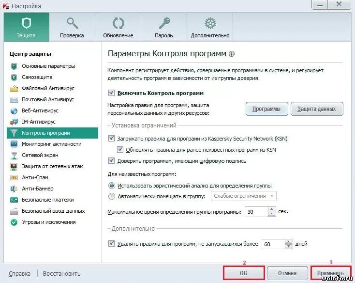
Task: Open Сетевой экран settings
Action: point(40,156)
